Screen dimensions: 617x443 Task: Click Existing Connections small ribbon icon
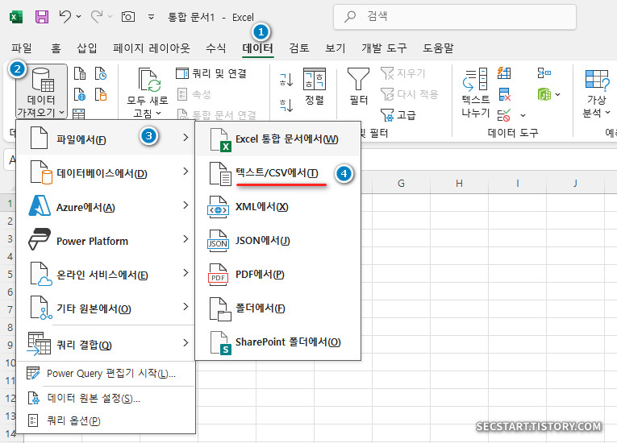point(101,94)
